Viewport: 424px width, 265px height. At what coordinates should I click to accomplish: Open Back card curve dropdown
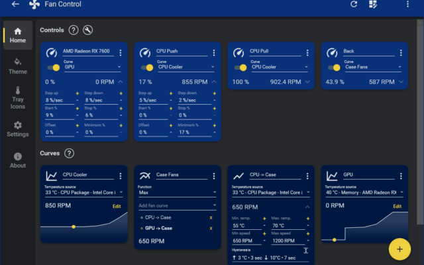click(x=373, y=67)
